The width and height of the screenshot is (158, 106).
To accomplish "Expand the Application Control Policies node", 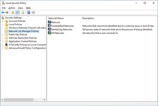I will 3,41.
